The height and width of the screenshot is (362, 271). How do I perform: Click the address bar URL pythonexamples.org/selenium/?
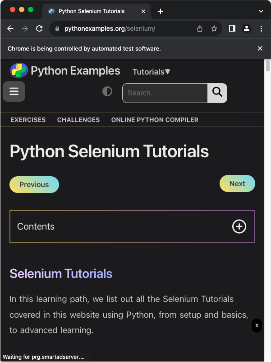pyautogui.click(x=110, y=28)
